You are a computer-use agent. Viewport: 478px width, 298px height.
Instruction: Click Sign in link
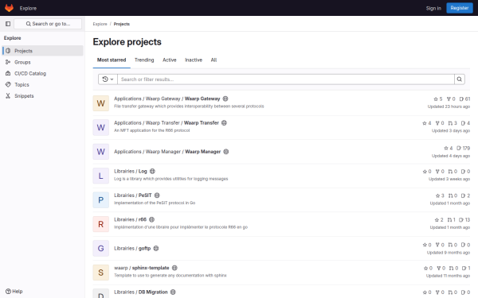[433, 8]
